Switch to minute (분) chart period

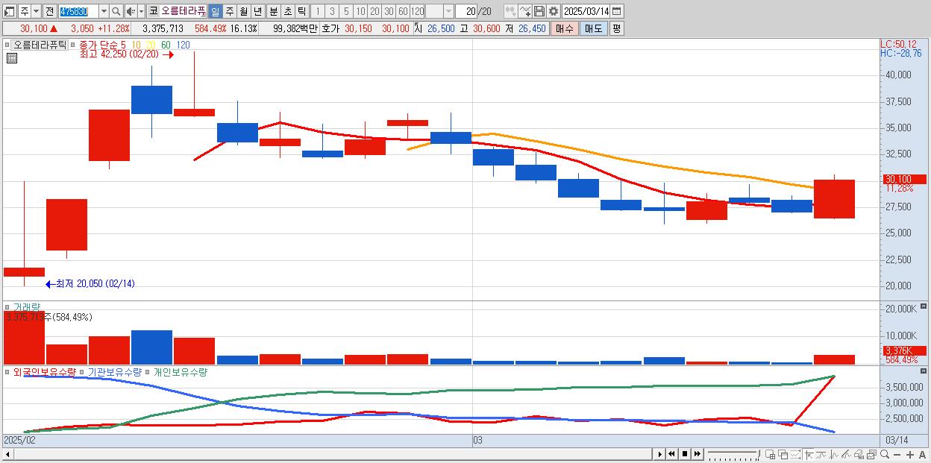pos(272,11)
